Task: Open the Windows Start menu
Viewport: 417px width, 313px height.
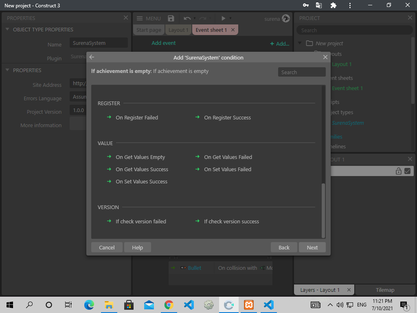Action: click(10, 305)
